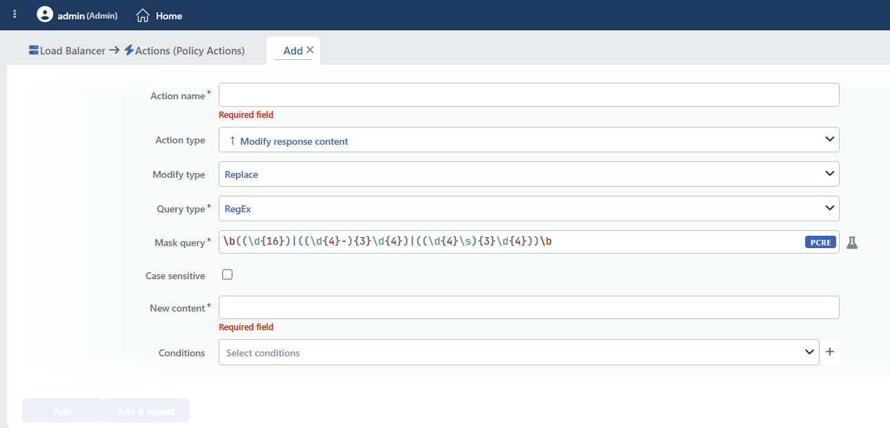Viewport: 890px width, 428px height.
Task: Click the Action type label
Action: 180,140
